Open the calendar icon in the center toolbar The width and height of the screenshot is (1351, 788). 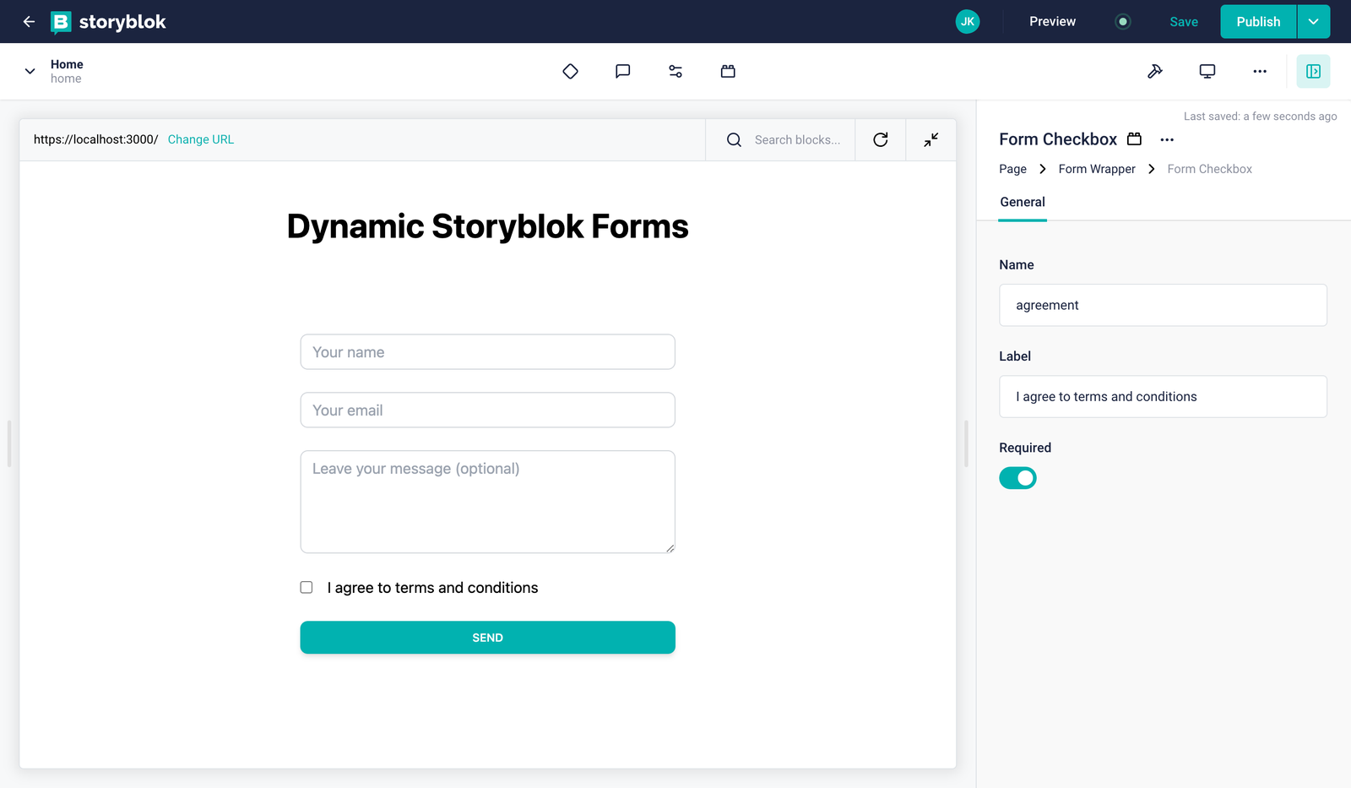(728, 72)
